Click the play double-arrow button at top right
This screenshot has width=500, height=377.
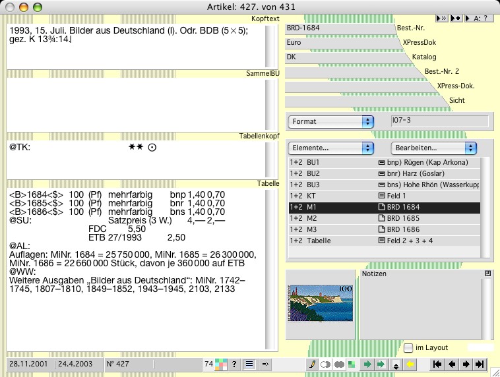[x=441, y=18]
